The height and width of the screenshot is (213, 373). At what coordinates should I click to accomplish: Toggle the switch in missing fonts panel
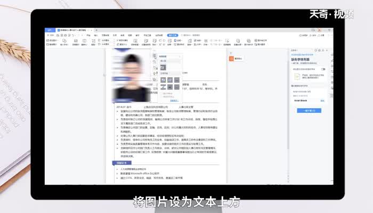click(x=323, y=69)
